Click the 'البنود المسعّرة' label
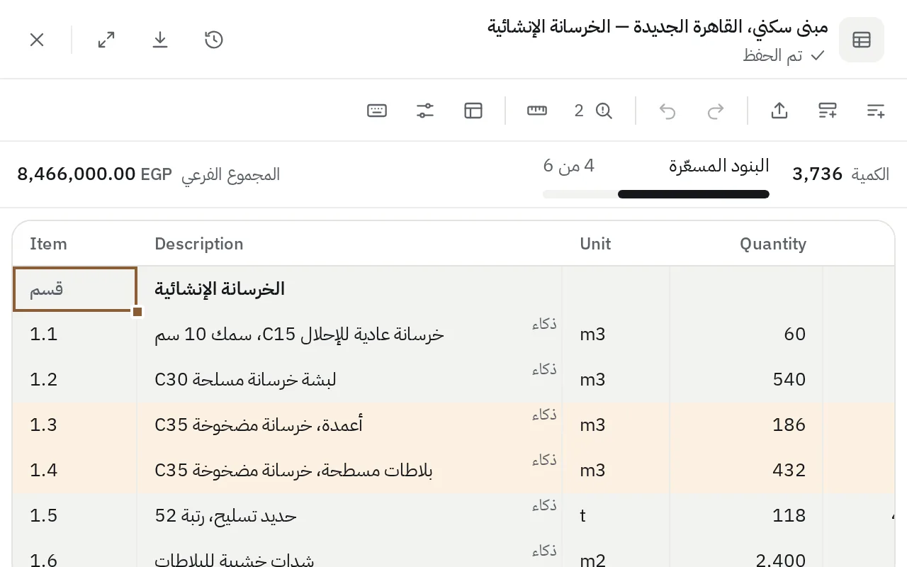This screenshot has height=567, width=907. pos(719,166)
